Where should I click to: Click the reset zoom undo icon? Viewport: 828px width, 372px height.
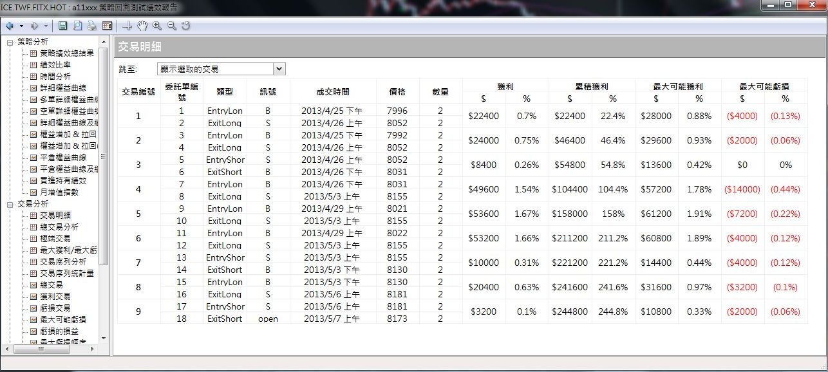tap(186, 26)
